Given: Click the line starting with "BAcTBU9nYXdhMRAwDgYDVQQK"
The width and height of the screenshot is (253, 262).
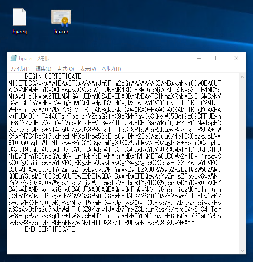Looking at the screenshot, I should click(x=114, y=103).
